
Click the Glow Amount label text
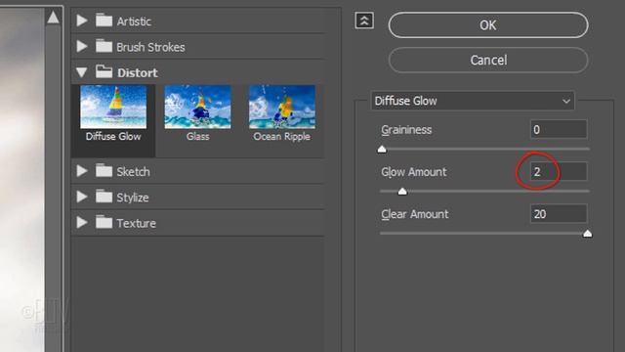[x=414, y=172]
